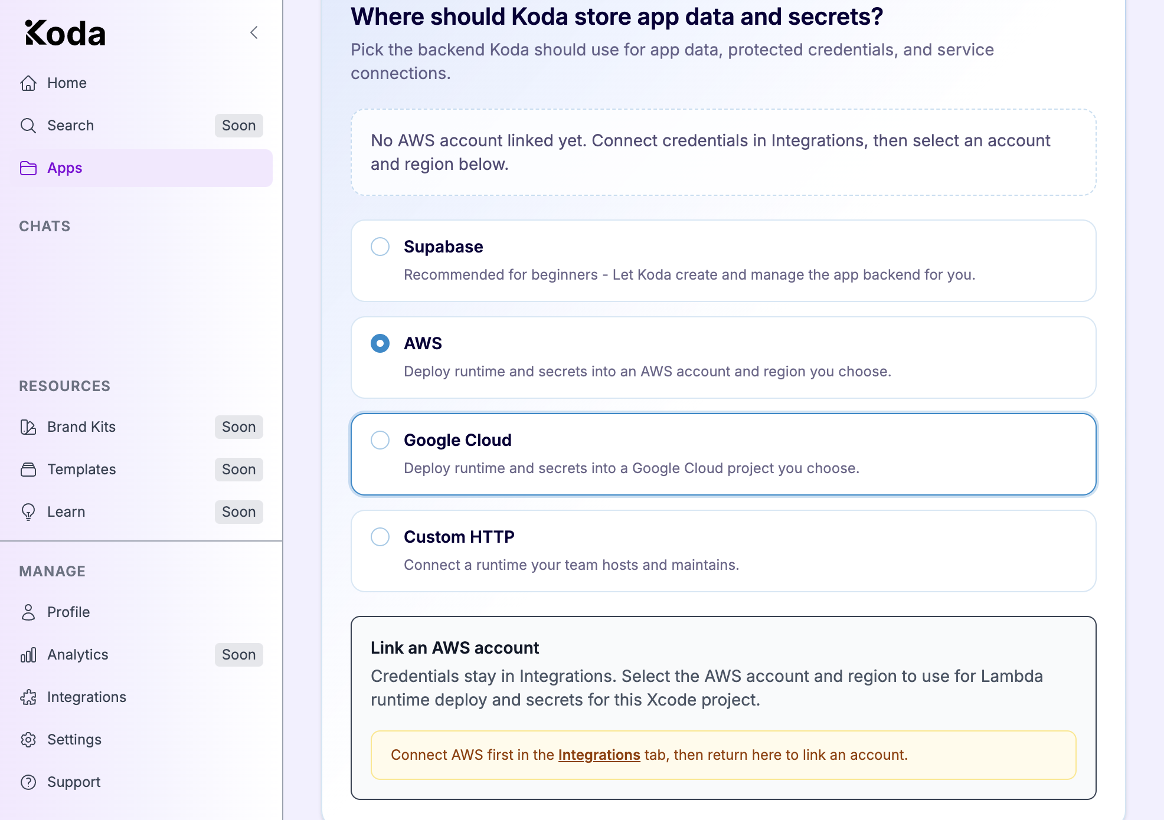
Task: Click the CHATS section header
Action: point(45,227)
